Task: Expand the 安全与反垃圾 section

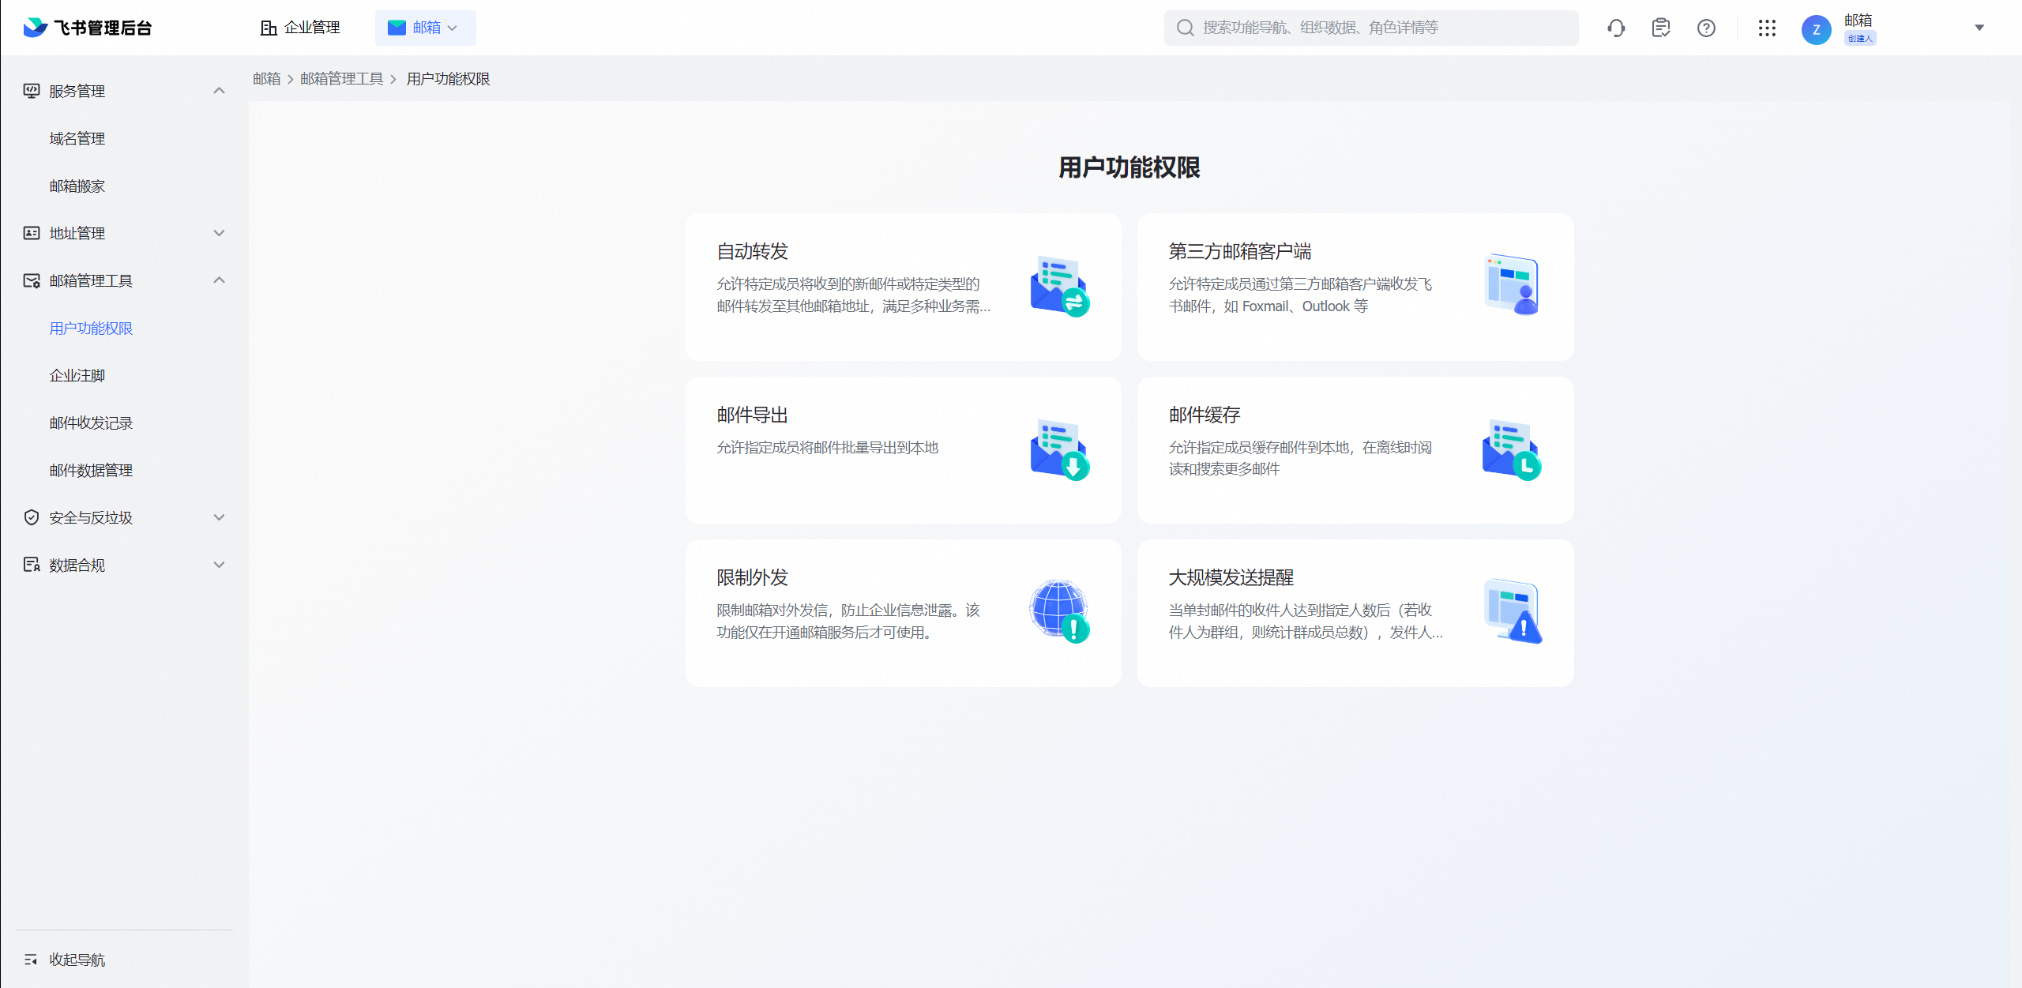Action: (220, 517)
